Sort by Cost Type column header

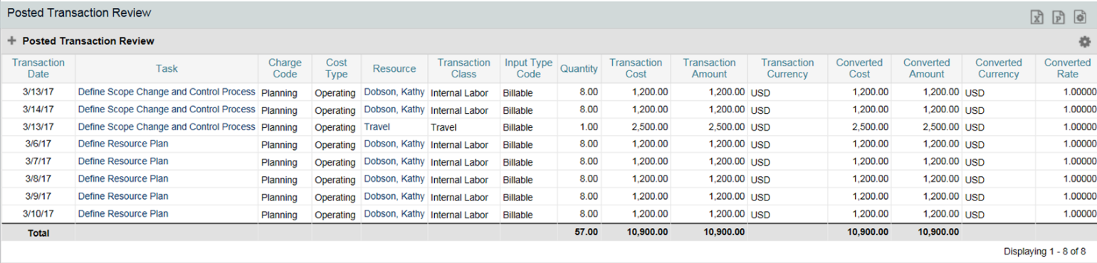(336, 68)
